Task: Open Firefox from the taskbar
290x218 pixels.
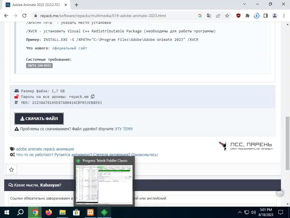Action: pyautogui.click(x=49, y=212)
